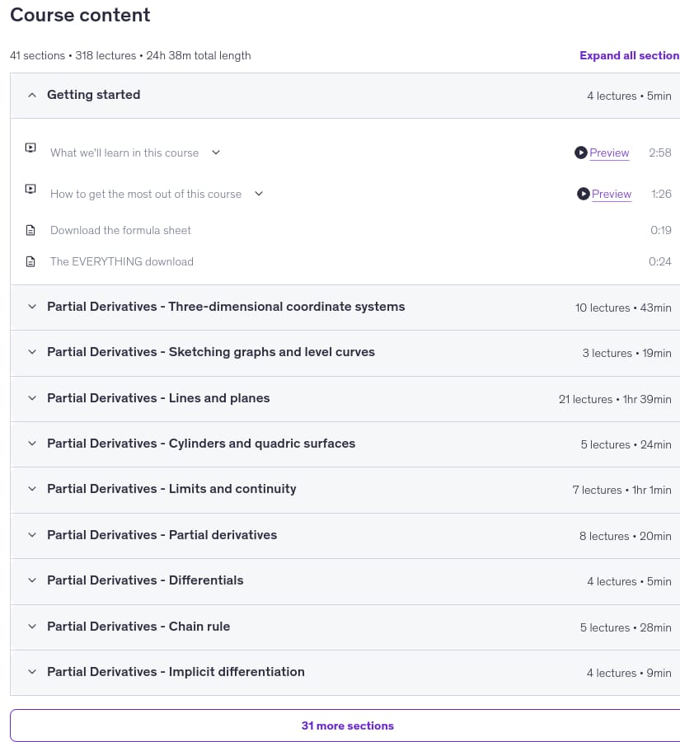The image size is (680, 742).
Task: Click document icon beside 'Download the formula sheet'
Action: [30, 231]
